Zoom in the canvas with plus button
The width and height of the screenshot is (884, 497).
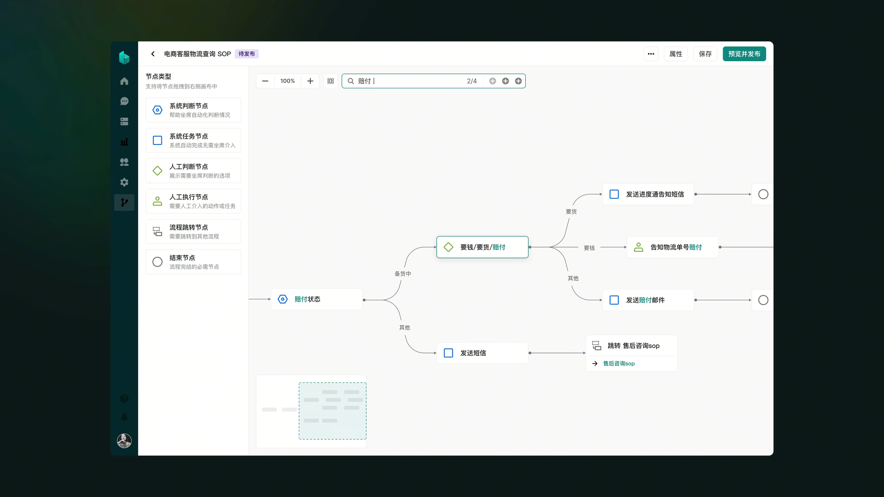coord(310,81)
